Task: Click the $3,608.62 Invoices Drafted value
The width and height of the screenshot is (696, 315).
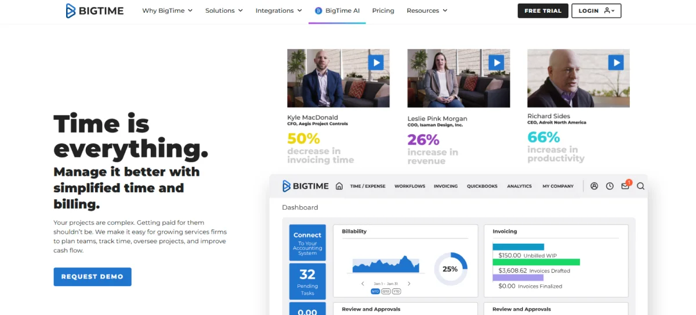Action: [x=513, y=270]
